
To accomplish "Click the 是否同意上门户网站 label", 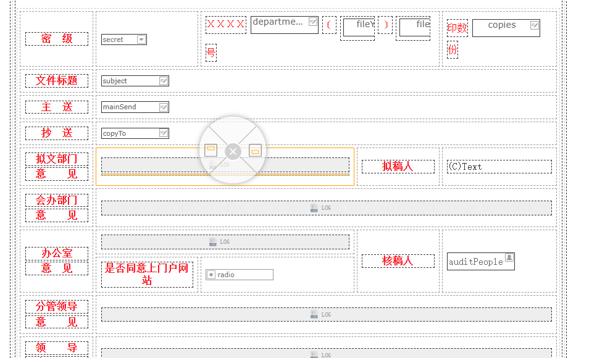I will 147,274.
